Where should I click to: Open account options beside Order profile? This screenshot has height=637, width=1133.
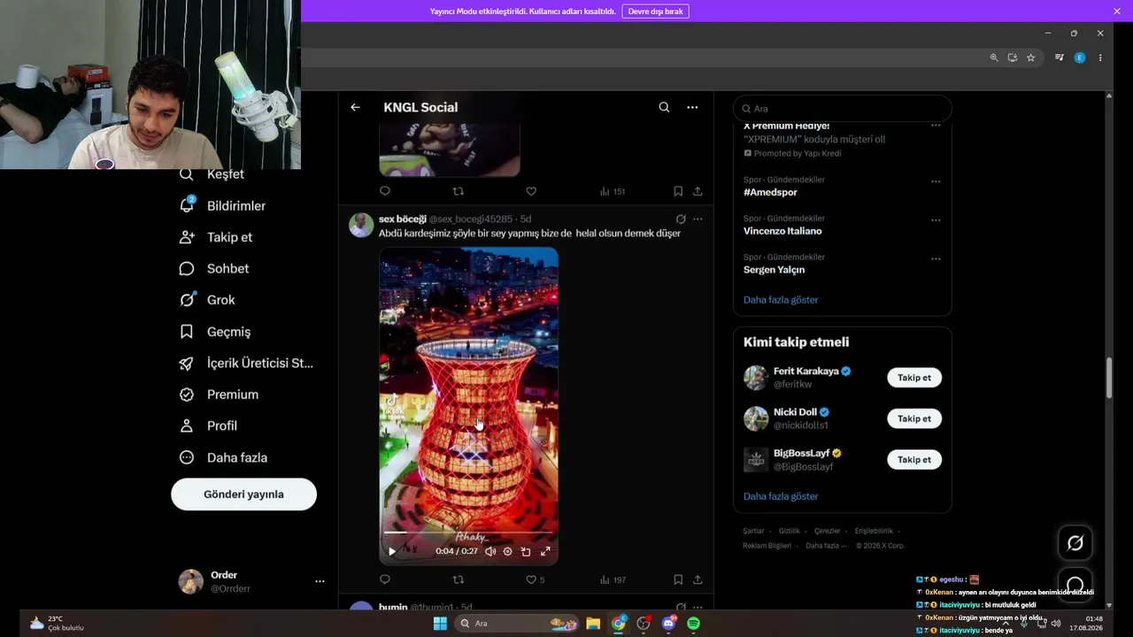(x=320, y=581)
